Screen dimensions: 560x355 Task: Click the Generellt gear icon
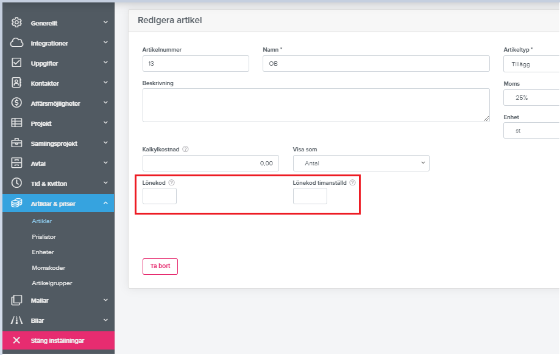coord(17,23)
